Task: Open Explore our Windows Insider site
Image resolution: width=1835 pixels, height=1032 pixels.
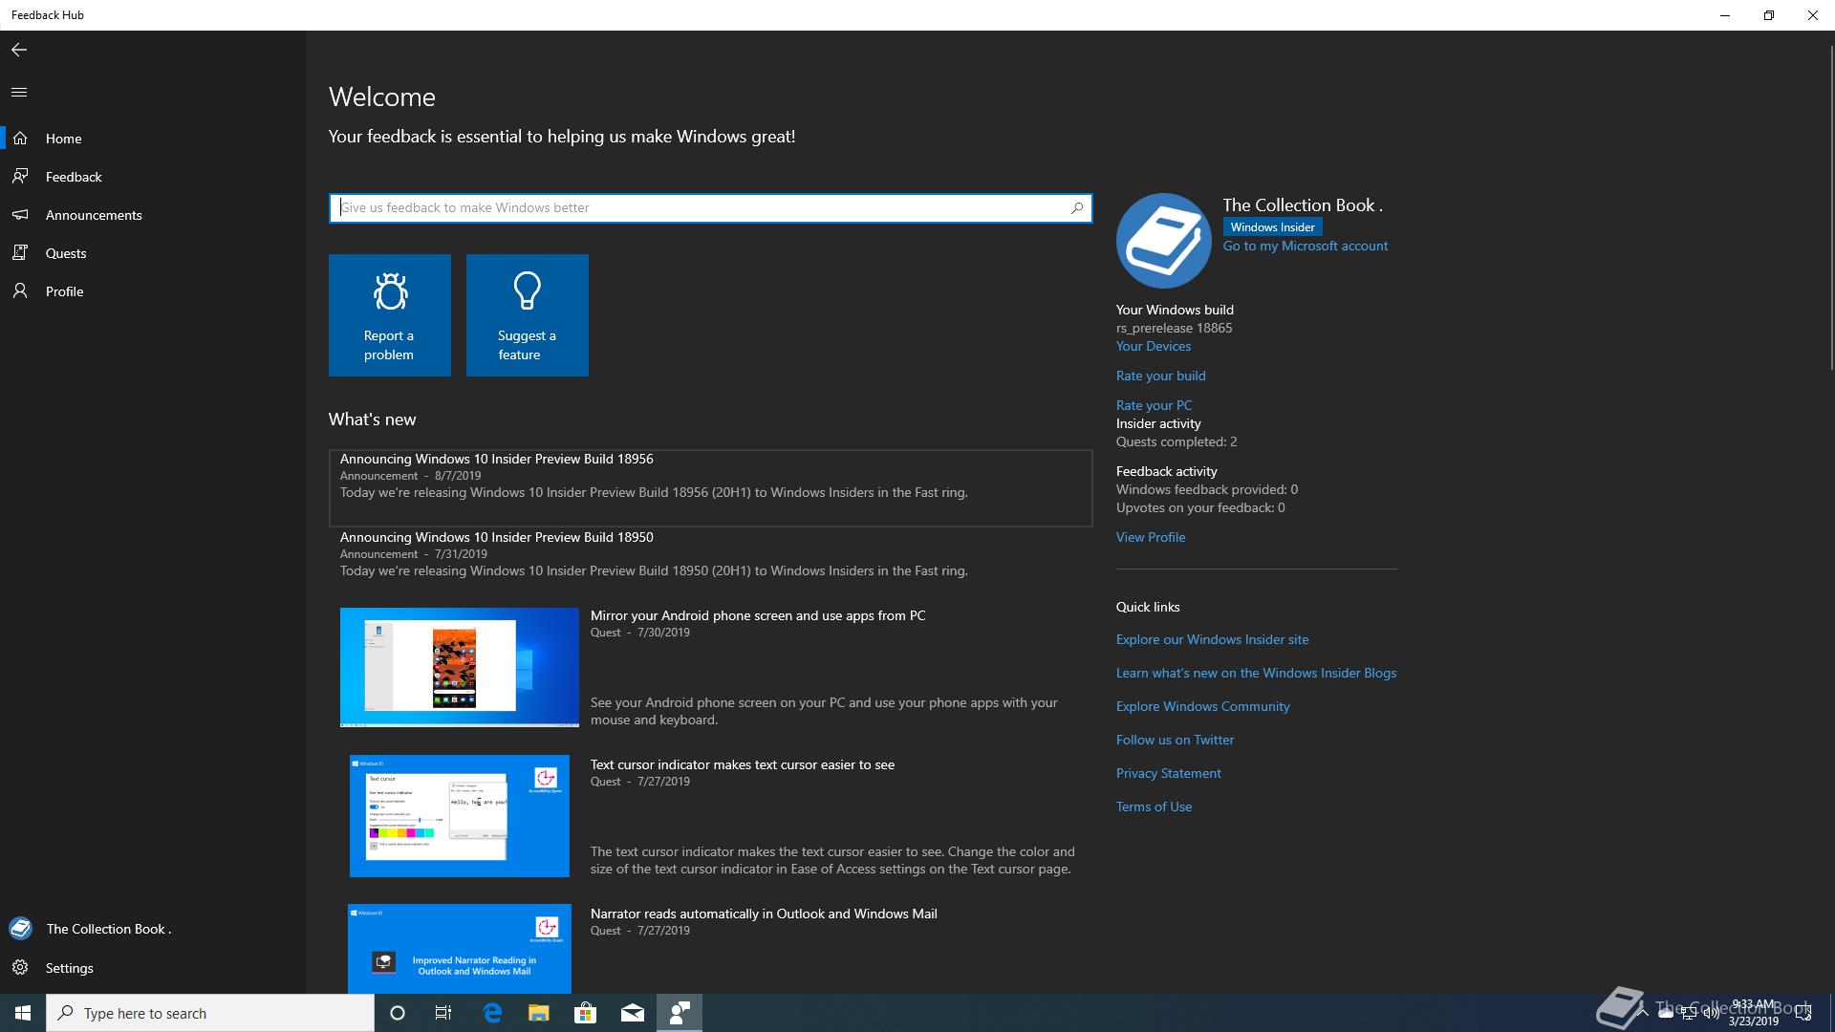Action: pyautogui.click(x=1213, y=639)
